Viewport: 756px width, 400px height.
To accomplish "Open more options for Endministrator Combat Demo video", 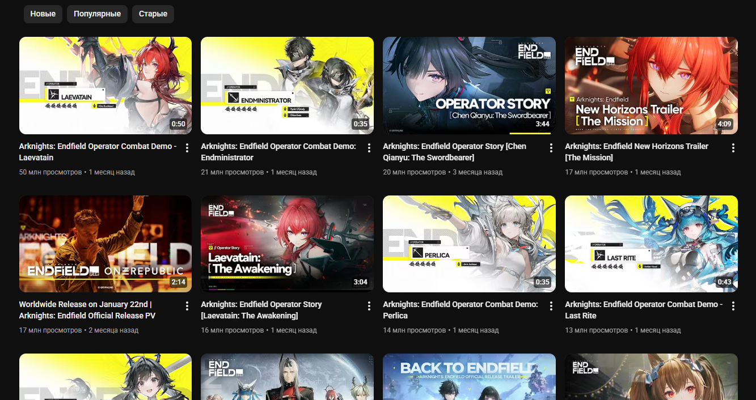I will coord(369,148).
